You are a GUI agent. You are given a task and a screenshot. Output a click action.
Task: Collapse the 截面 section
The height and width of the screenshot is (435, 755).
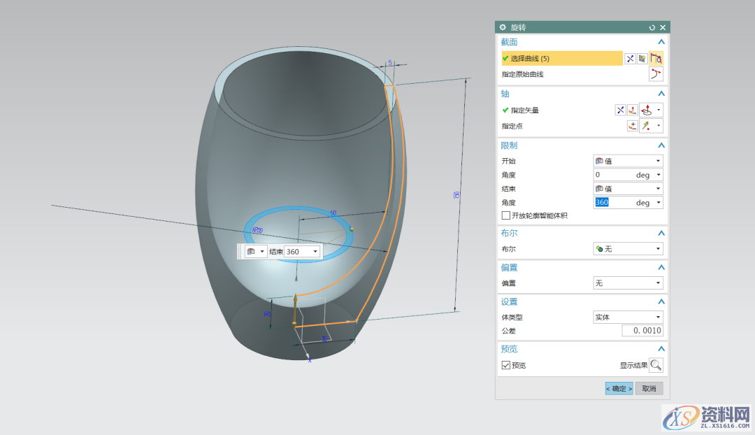pos(661,43)
